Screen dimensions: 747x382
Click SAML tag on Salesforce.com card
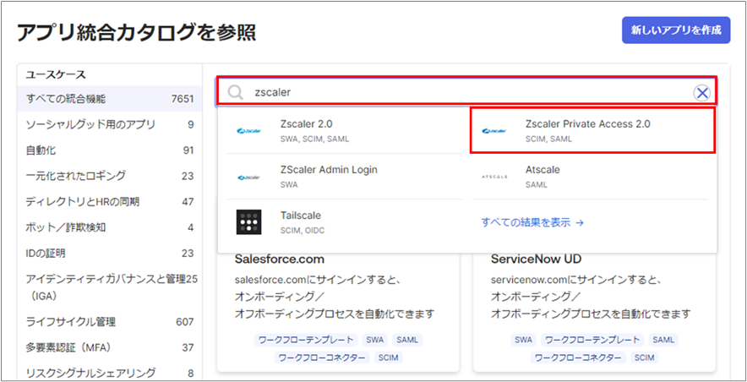pyautogui.click(x=406, y=340)
